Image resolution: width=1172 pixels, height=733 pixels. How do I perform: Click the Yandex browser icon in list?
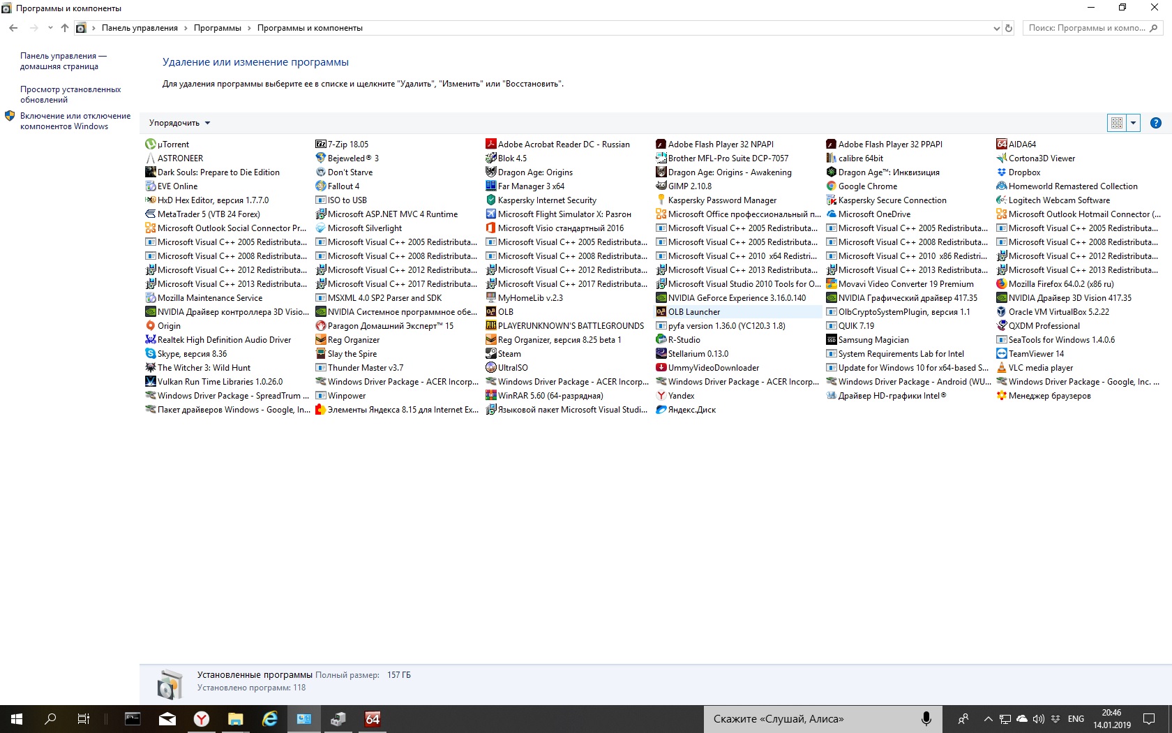(x=661, y=396)
